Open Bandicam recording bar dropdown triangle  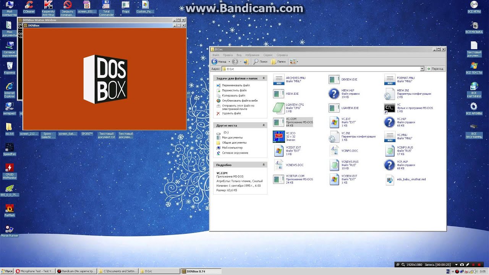click(x=457, y=265)
